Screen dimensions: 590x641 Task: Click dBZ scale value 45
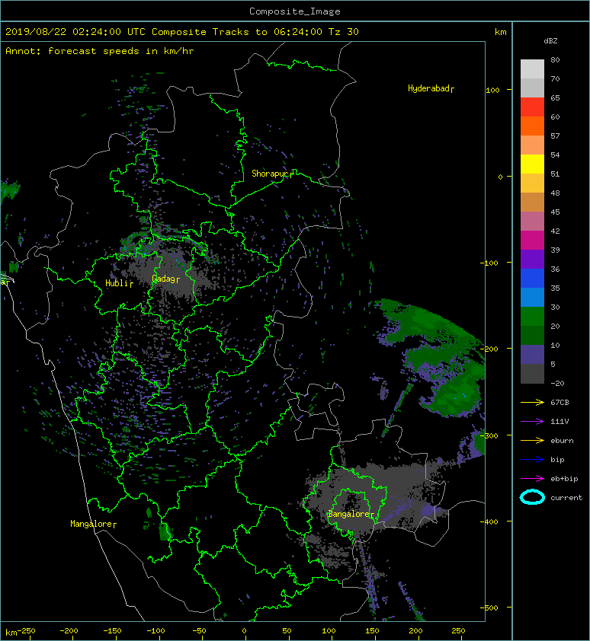[555, 212]
